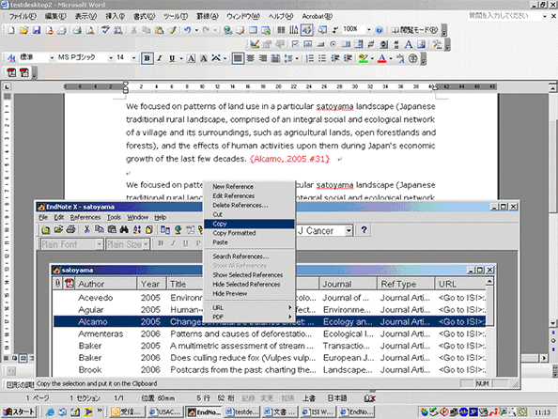Open the 100% zoom dropdown
The width and height of the screenshot is (558, 419).
(x=369, y=30)
